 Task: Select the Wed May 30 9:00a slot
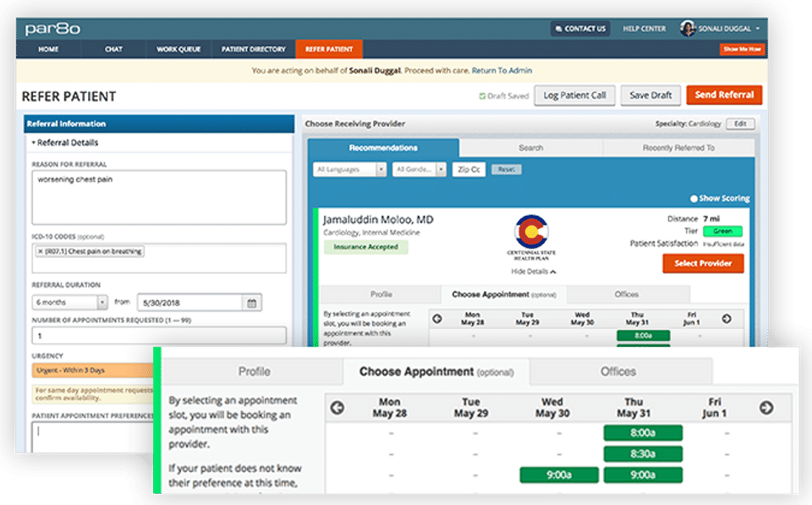[x=559, y=475]
